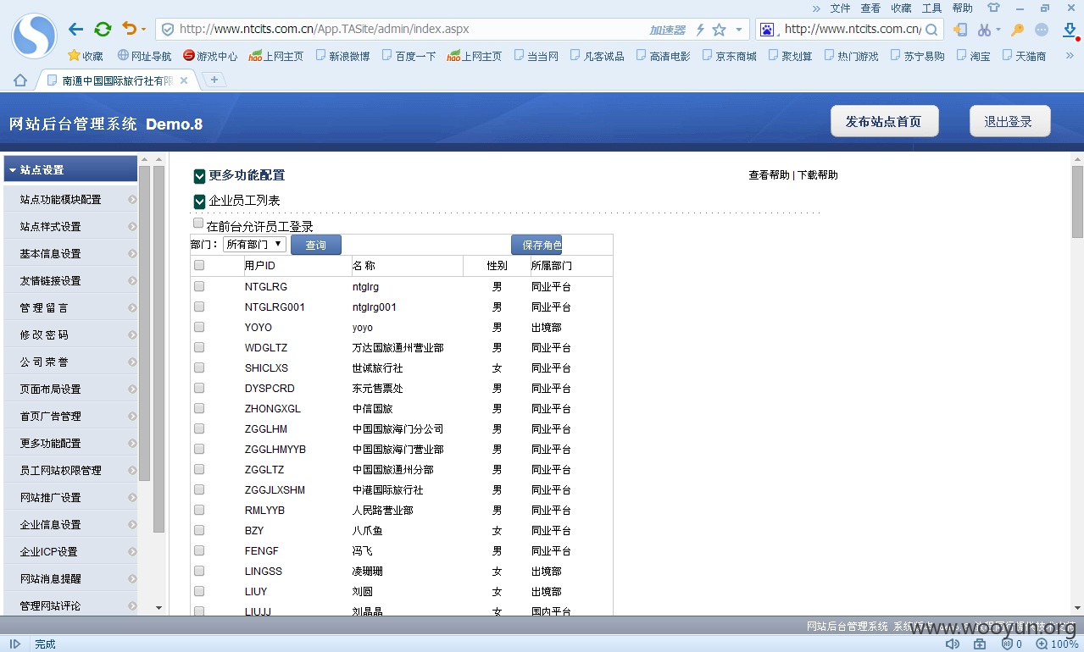Tick the select-all checkbox in the table header

[x=199, y=266]
